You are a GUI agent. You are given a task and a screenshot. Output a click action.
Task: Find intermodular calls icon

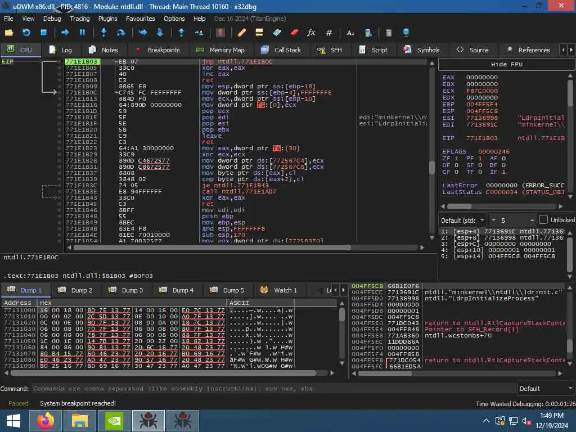(x=368, y=33)
